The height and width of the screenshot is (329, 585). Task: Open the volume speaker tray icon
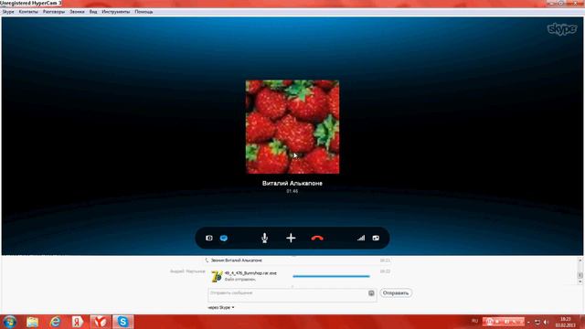547,322
